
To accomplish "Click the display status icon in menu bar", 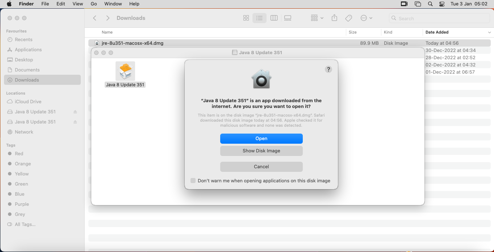I will [404, 4].
